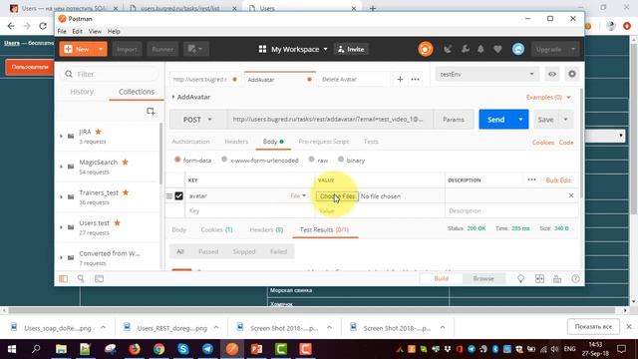This screenshot has width=638, height=359.
Task: Open find and replace search icon
Action: [x=81, y=279]
